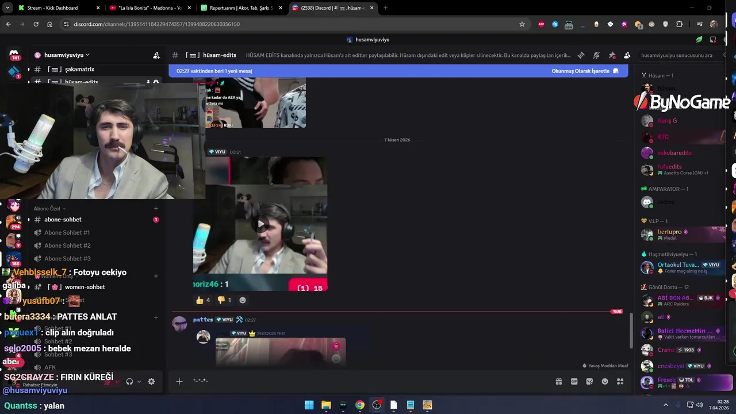Screen dimensions: 736x414
Task: Open member Ortaokul Tuva profile
Action: click(x=683, y=267)
